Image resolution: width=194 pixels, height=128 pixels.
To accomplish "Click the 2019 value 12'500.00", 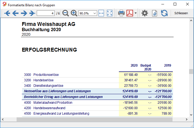I will click(x=164, y=108).
